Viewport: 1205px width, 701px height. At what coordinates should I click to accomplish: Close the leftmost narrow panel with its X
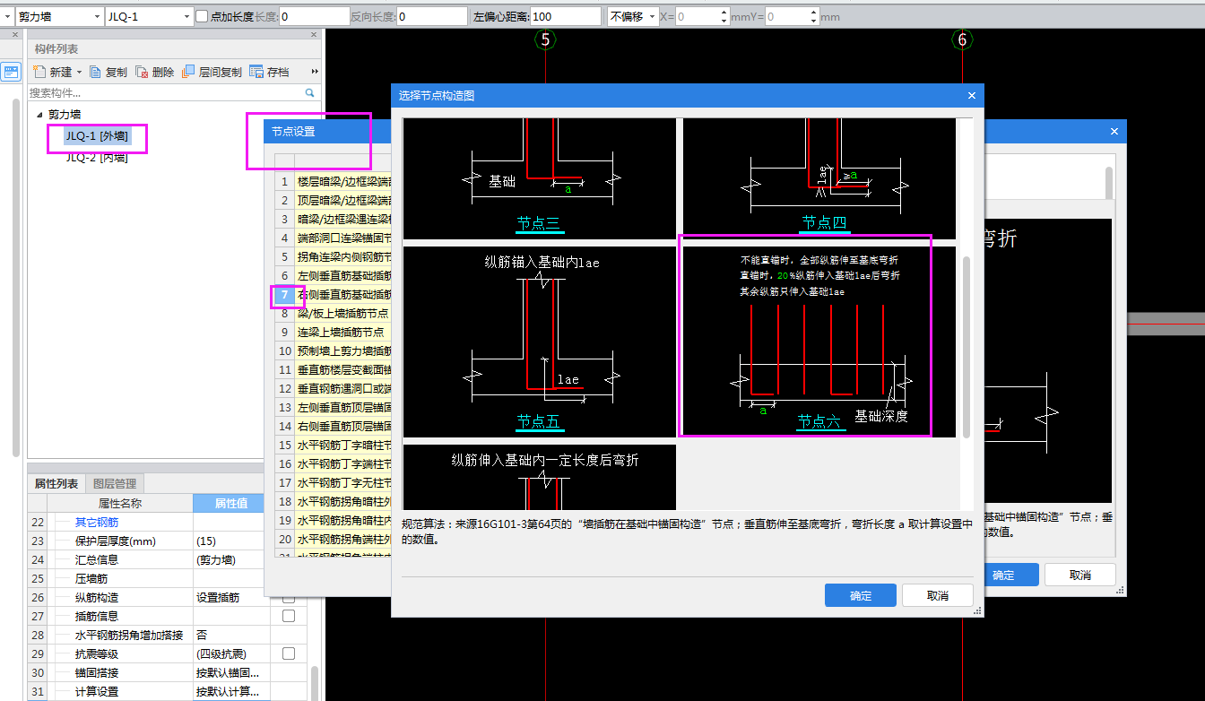point(15,34)
